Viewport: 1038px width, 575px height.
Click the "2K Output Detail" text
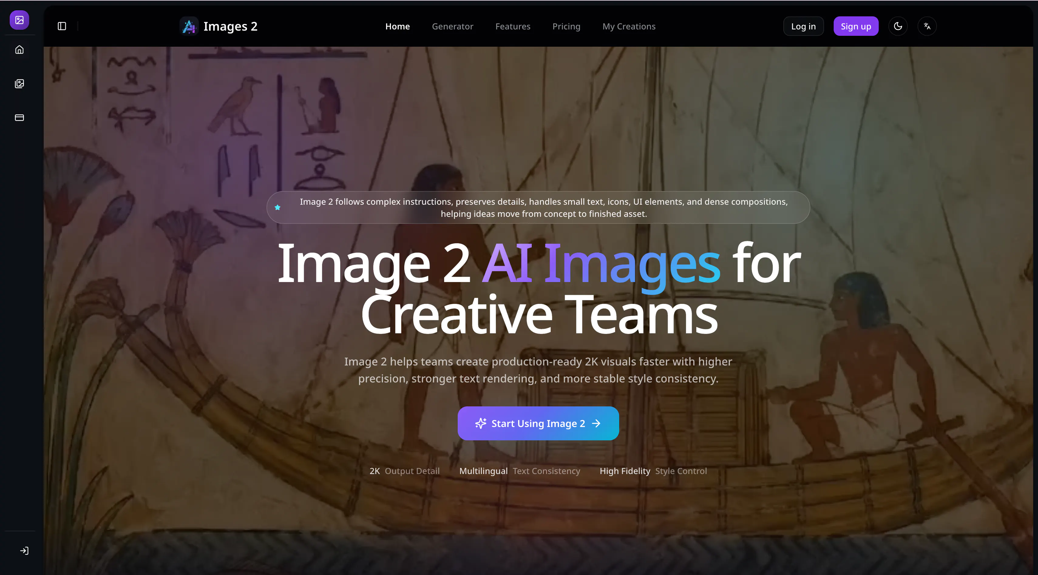(x=404, y=471)
